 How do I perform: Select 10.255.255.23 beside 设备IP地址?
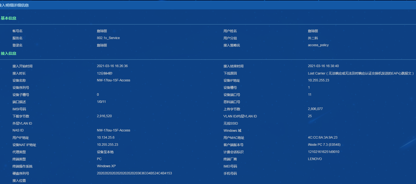tap(319, 80)
